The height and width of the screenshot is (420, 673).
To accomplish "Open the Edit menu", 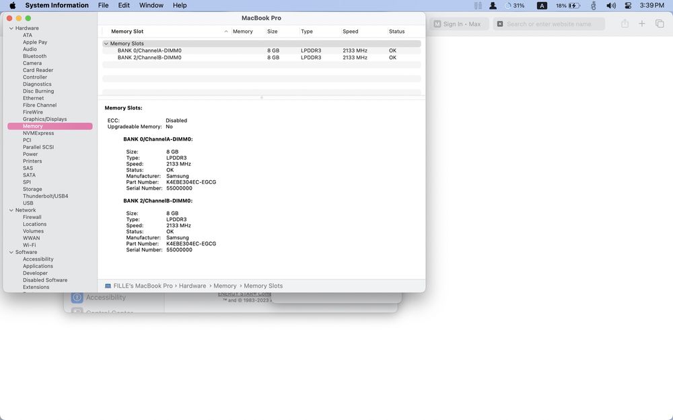I will (124, 5).
